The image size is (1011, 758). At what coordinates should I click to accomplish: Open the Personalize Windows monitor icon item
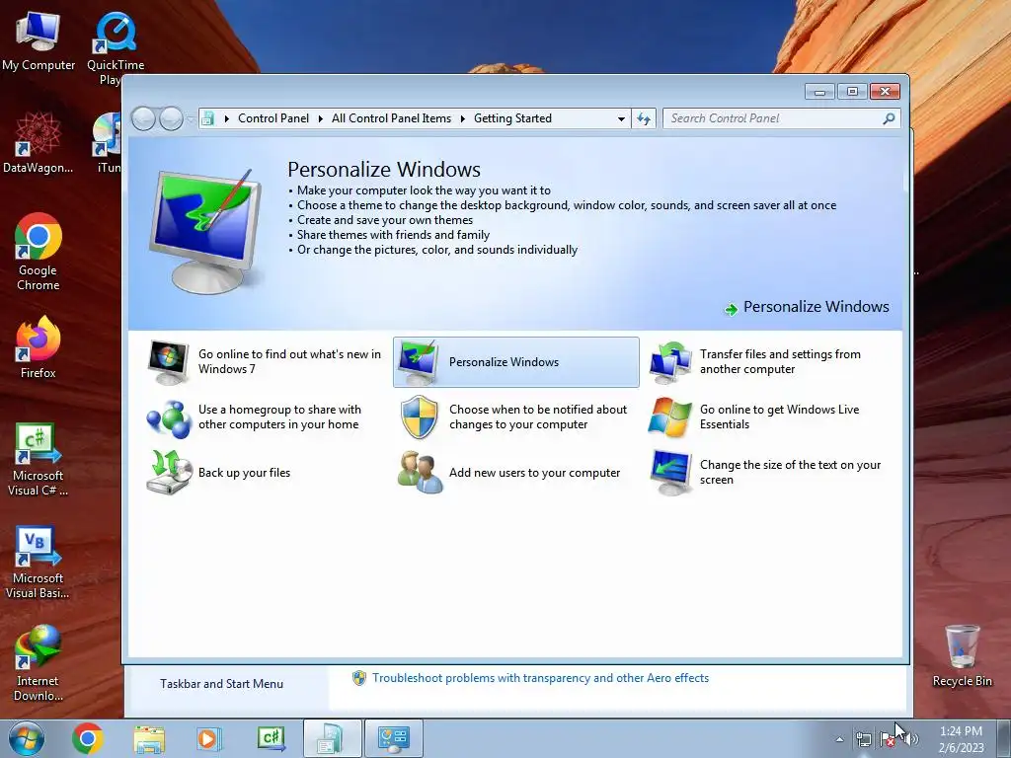coord(418,362)
